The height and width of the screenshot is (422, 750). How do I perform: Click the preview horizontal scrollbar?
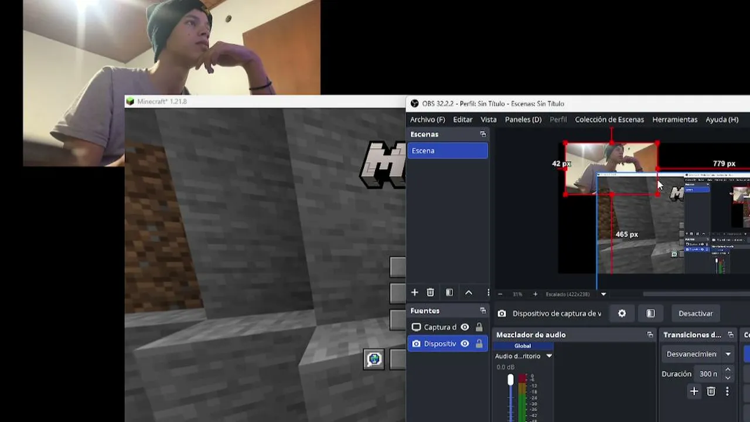coord(696,294)
